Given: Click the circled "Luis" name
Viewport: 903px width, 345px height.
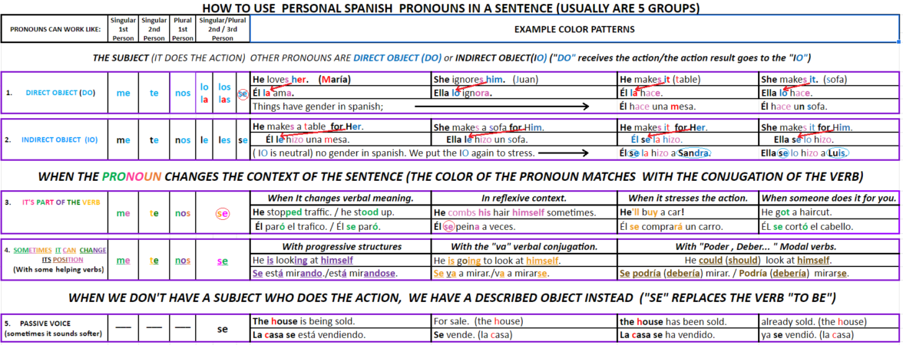Looking at the screenshot, I should [x=837, y=153].
